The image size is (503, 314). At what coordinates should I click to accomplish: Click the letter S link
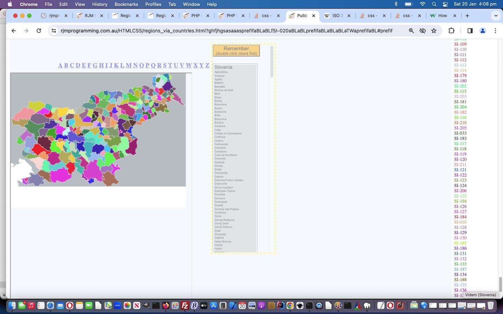(165, 66)
